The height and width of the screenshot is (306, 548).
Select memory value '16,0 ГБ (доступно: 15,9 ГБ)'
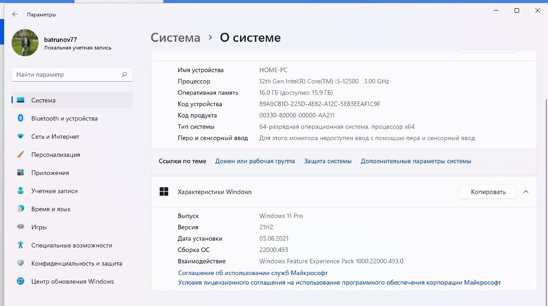[x=296, y=92]
